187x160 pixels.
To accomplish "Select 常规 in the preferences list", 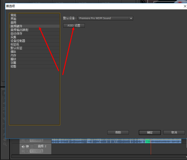I will [35, 15].
